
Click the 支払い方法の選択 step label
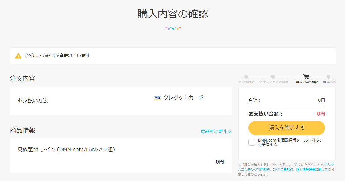(276, 82)
